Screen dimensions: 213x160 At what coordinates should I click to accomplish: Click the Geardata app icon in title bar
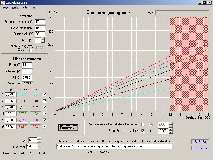[3, 3]
